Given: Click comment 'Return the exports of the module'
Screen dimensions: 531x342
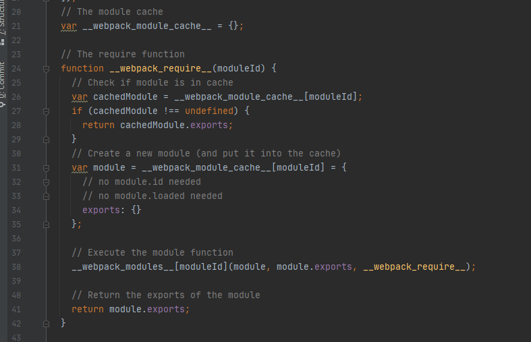Looking at the screenshot, I should tap(166, 295).
